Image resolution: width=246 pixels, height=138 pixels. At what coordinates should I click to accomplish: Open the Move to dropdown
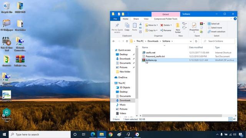(151, 25)
